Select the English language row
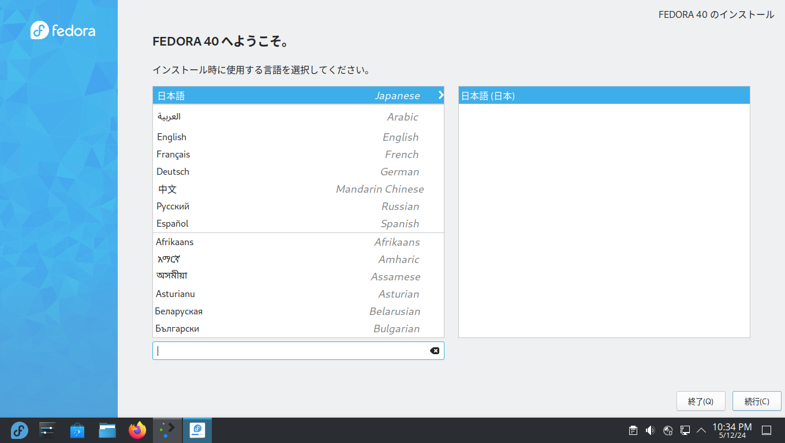Screen dimensions: 785x443 pos(298,137)
